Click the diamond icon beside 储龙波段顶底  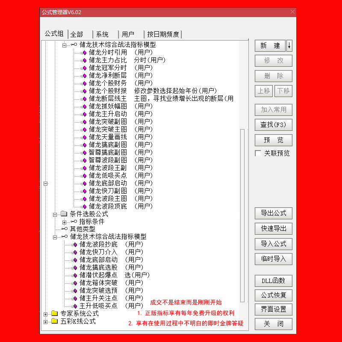(x=85, y=206)
